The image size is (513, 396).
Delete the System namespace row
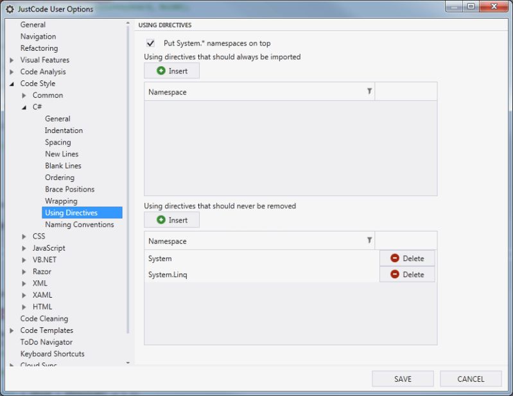click(x=407, y=258)
